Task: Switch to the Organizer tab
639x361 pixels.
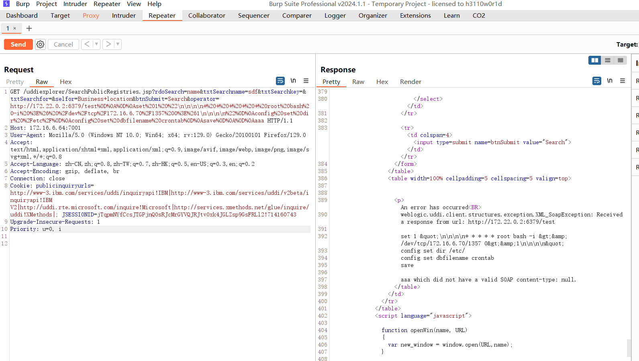Action: tap(373, 16)
